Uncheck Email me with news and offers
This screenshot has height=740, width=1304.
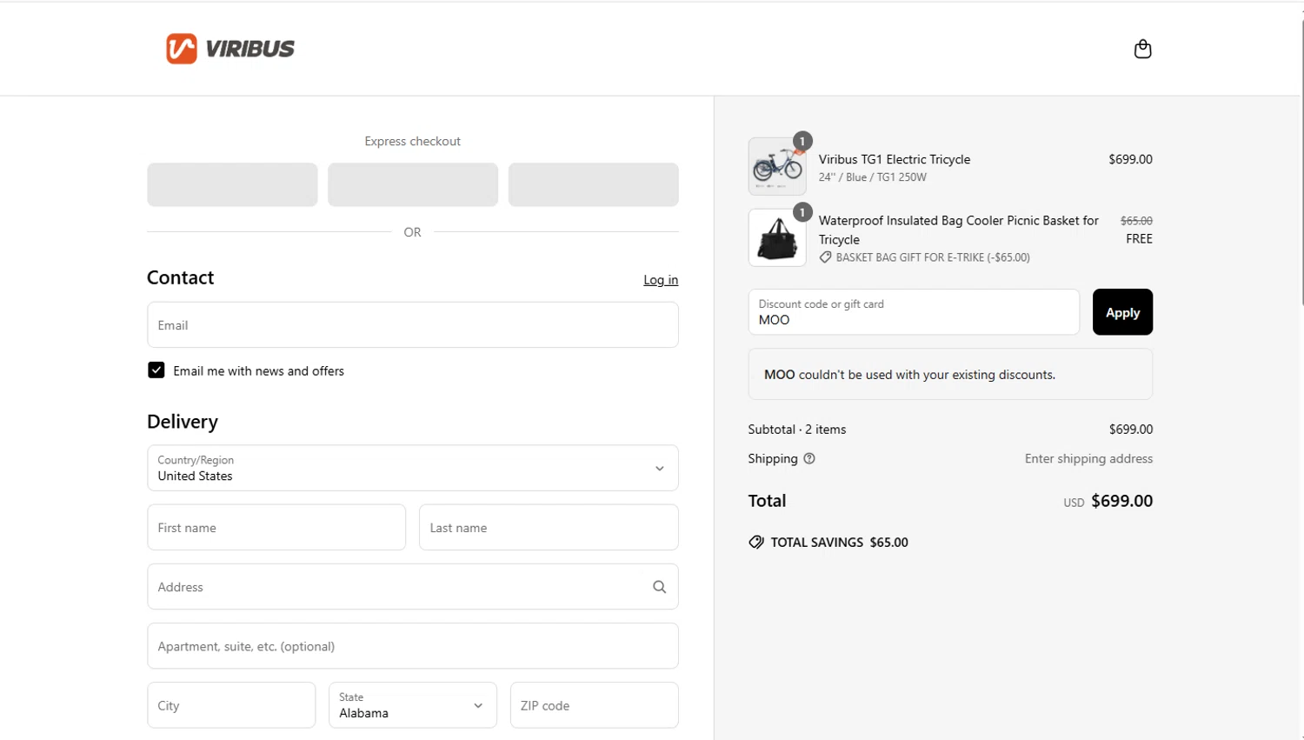(156, 370)
